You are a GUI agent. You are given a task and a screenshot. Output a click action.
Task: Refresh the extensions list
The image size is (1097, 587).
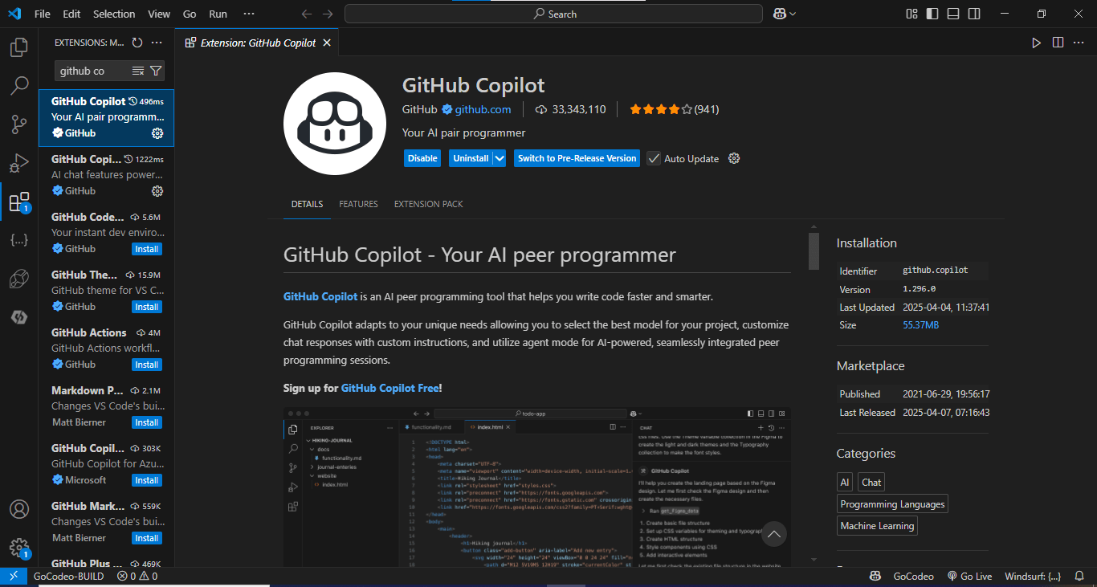tap(137, 43)
